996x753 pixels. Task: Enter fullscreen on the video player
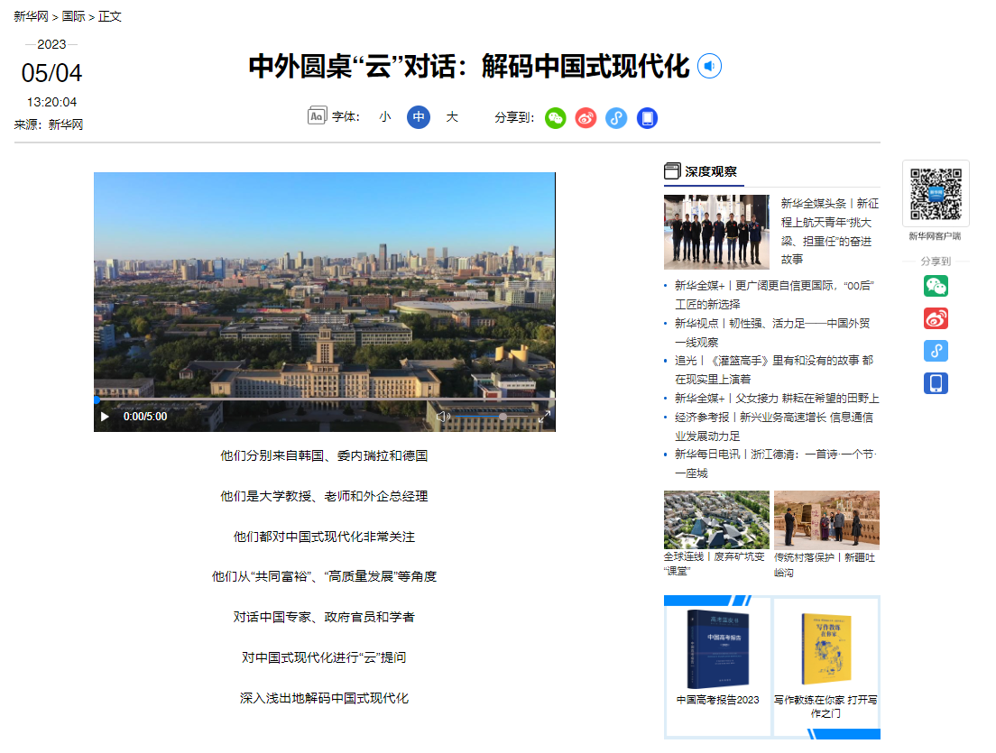544,417
